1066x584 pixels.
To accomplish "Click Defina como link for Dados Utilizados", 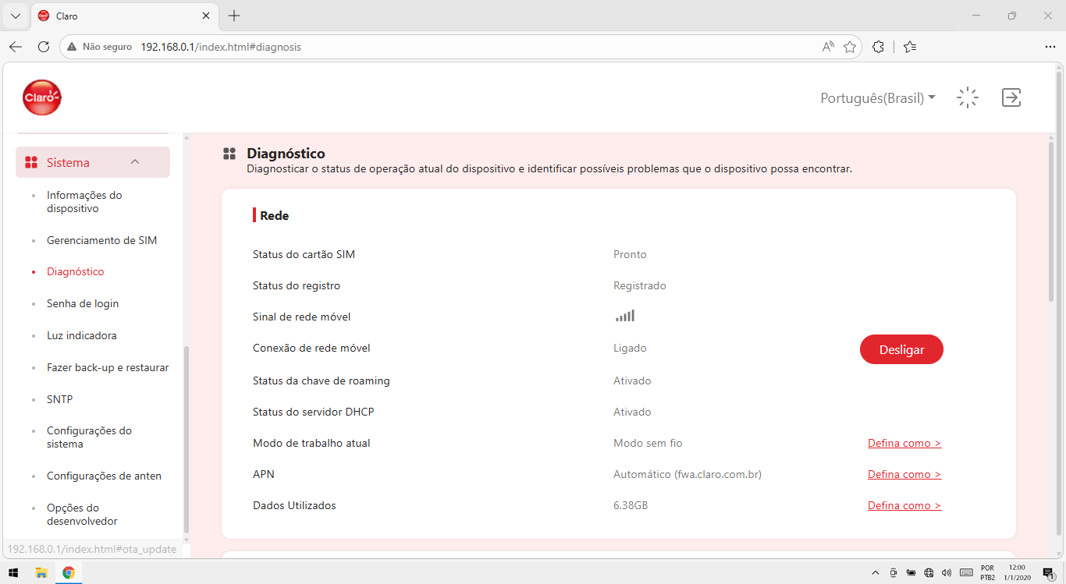I will pyautogui.click(x=904, y=505).
